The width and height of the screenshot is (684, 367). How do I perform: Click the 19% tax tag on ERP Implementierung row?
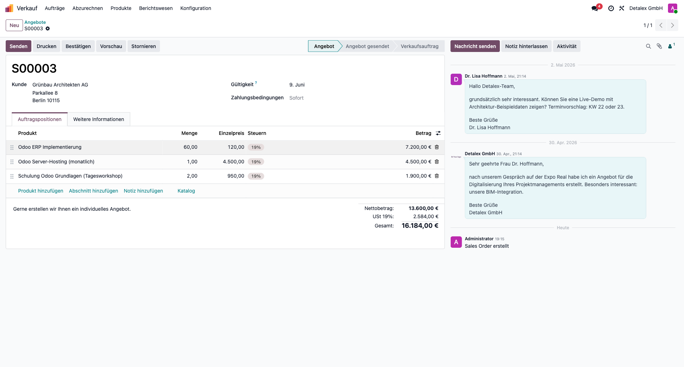click(256, 147)
